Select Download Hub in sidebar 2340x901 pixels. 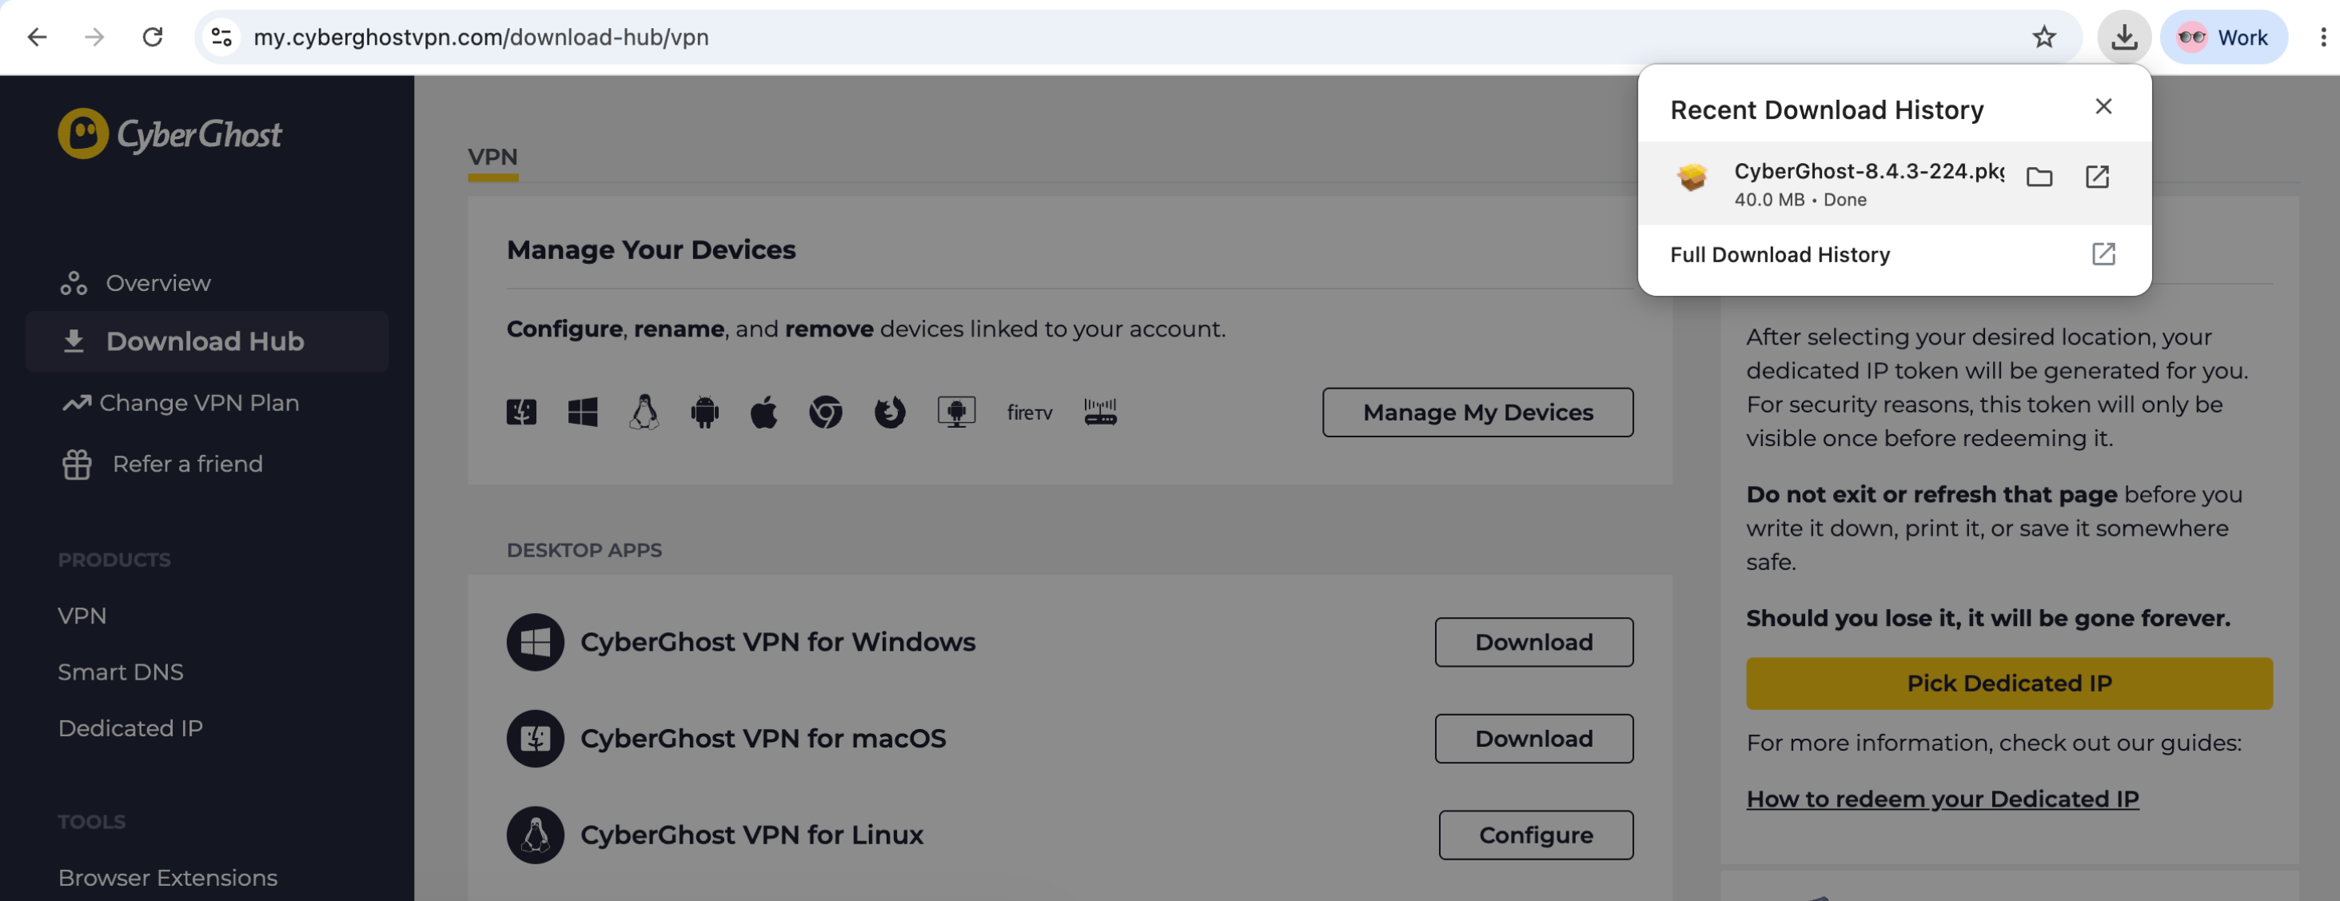[207, 341]
